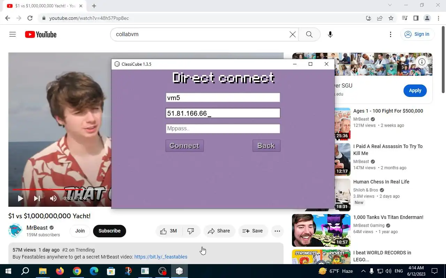
Task: Click the Connect button in ClassiCube
Action: tap(184, 146)
